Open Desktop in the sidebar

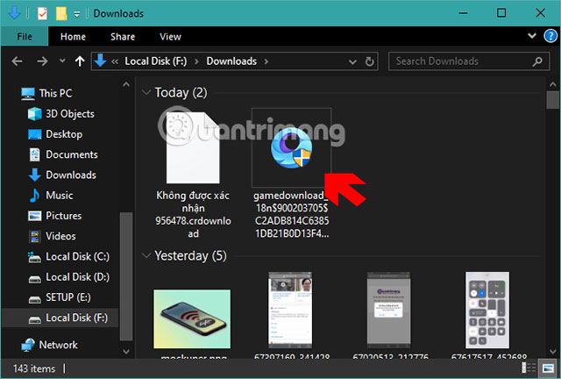click(55, 134)
